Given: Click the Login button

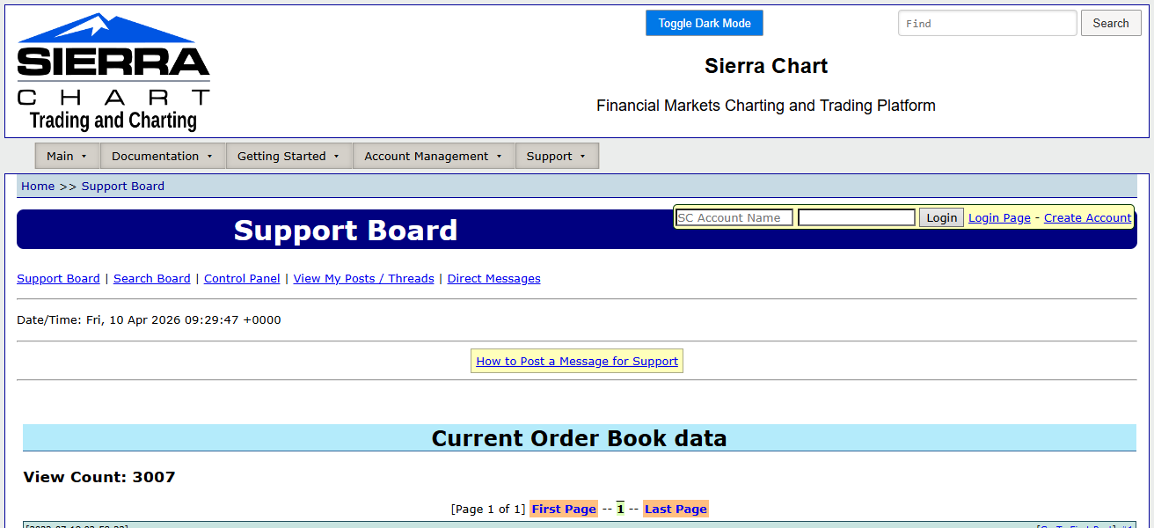Looking at the screenshot, I should (x=941, y=217).
